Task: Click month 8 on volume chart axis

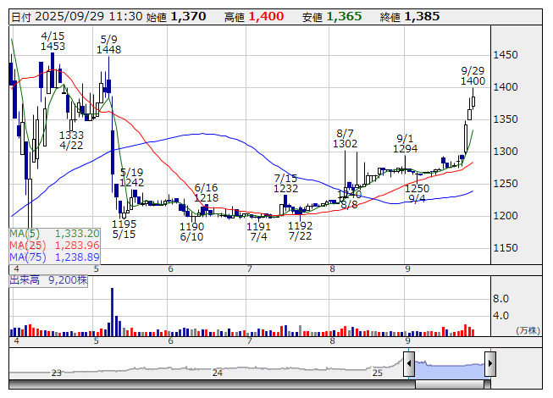Action: (332, 341)
